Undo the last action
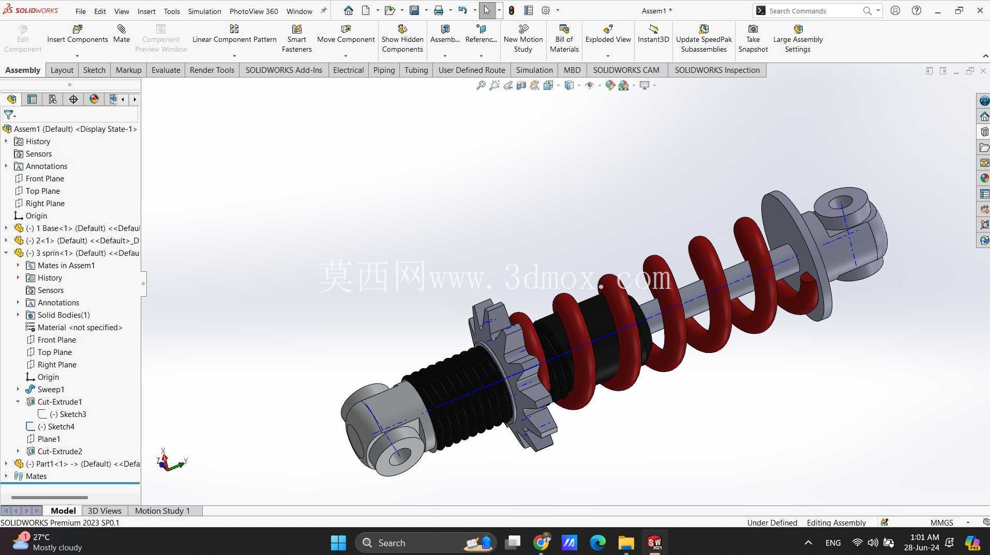 click(462, 10)
